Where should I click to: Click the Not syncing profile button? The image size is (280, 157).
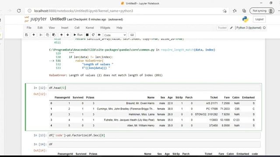(262, 11)
